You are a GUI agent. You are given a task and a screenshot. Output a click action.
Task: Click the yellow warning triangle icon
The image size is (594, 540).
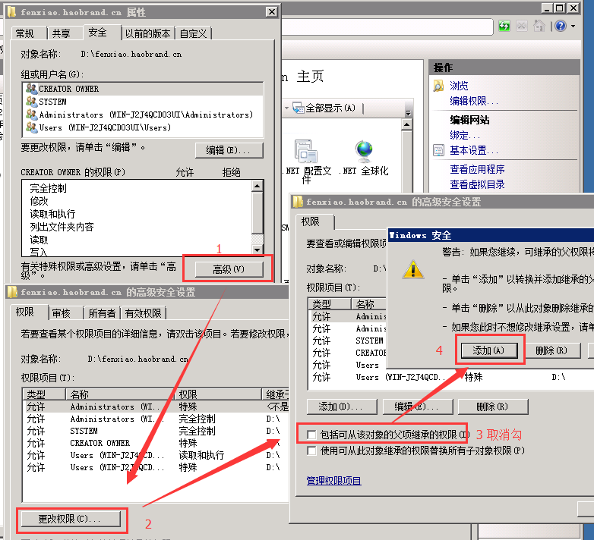click(x=413, y=269)
